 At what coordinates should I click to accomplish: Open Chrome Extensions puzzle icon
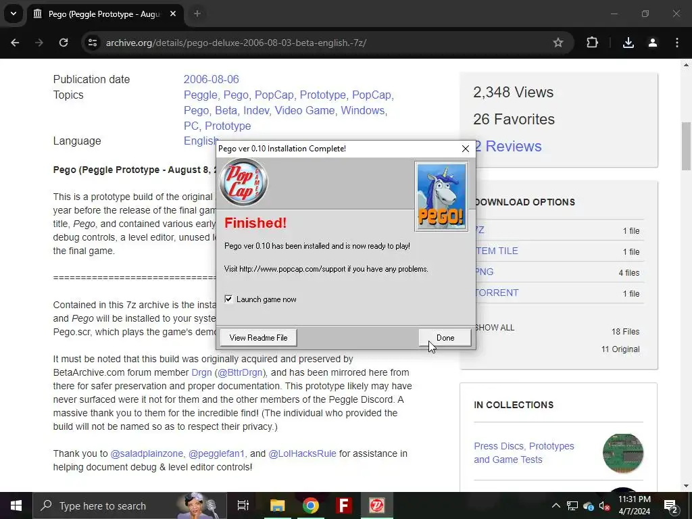(x=592, y=43)
